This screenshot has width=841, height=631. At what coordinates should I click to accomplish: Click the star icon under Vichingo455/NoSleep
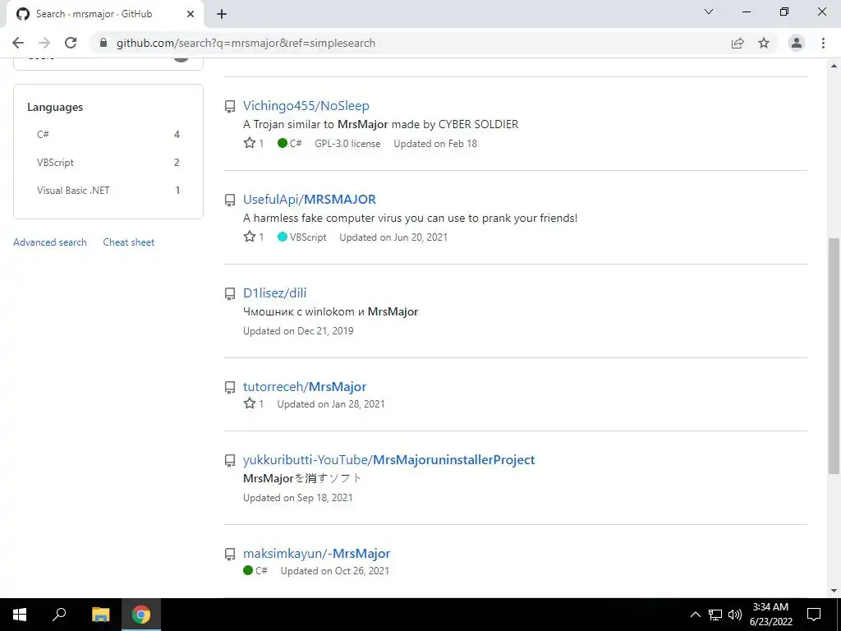[x=250, y=143]
